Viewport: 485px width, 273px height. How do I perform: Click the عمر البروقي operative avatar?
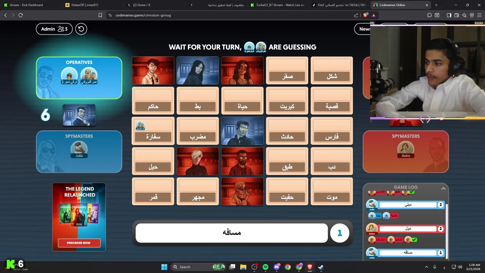click(x=89, y=75)
